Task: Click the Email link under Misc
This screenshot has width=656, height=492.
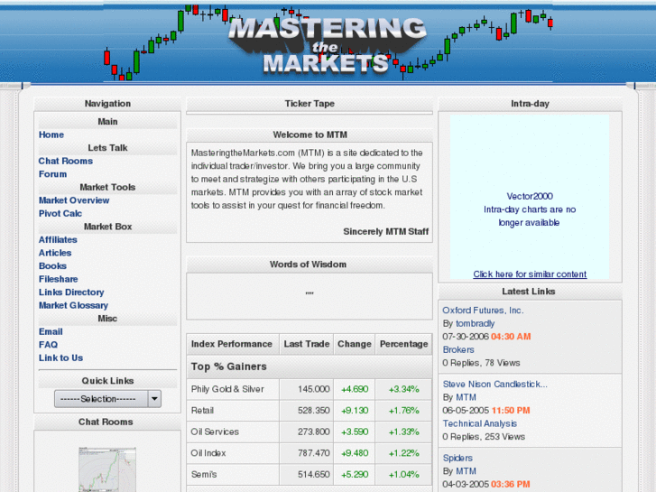Action: [51, 331]
